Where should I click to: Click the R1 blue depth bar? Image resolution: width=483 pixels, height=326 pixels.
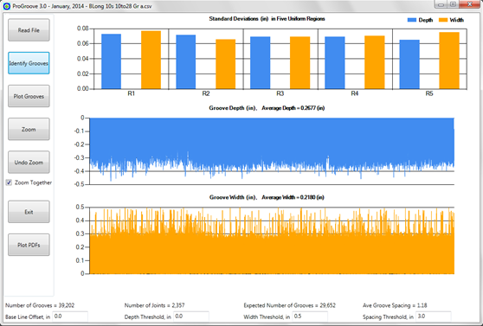pyautogui.click(x=111, y=61)
